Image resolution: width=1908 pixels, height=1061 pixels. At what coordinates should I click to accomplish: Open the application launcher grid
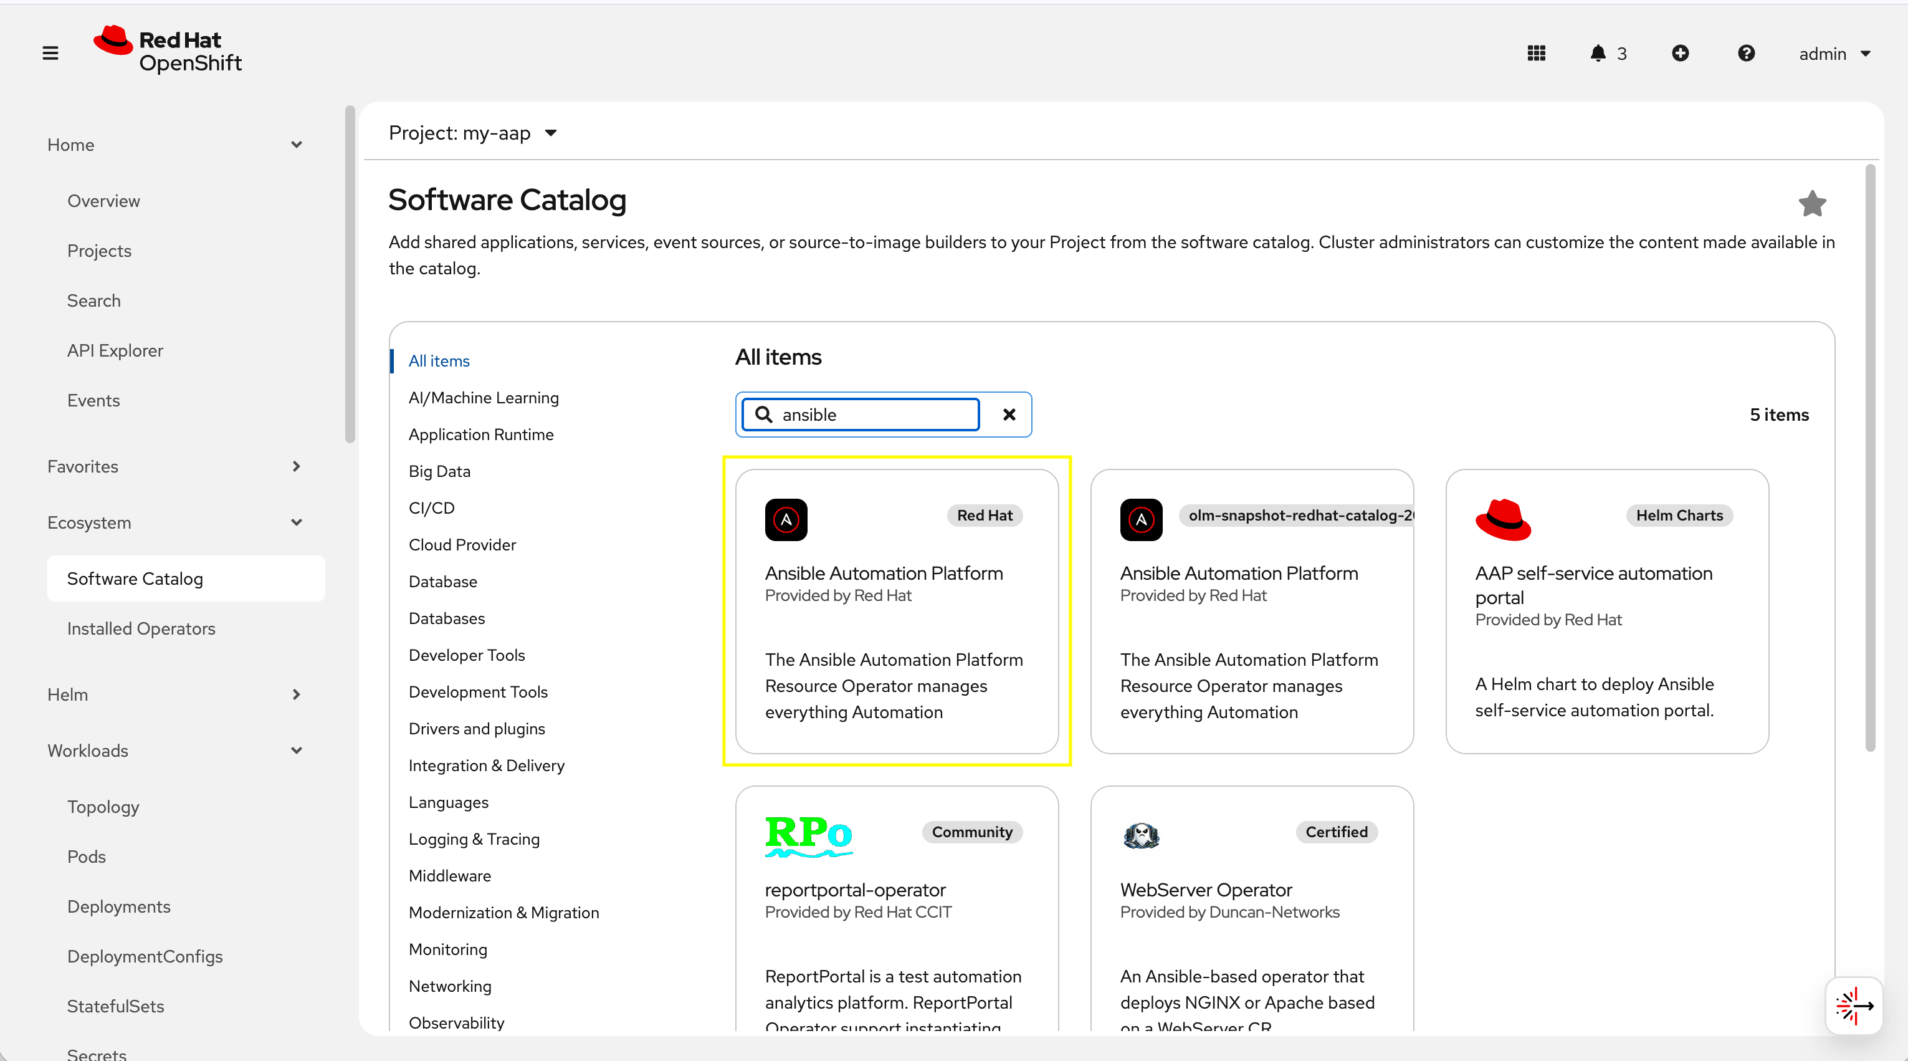[x=1537, y=52]
